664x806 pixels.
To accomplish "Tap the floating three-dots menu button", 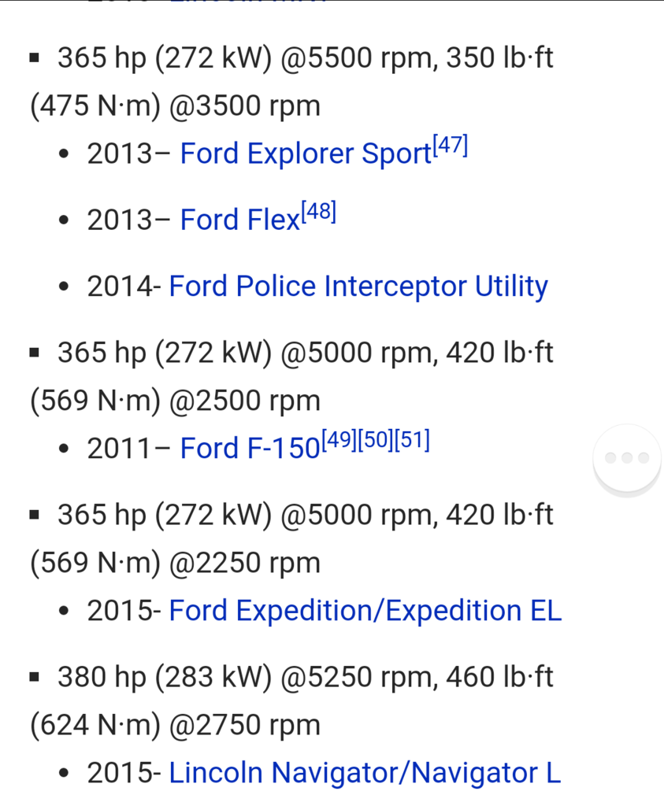I will click(626, 457).
